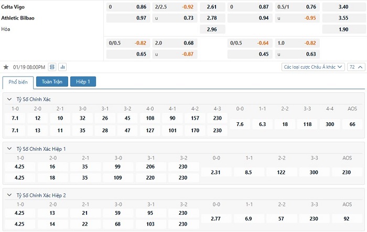Open 'Các loại cược Châu Á khác' dropdown

tap(313, 67)
